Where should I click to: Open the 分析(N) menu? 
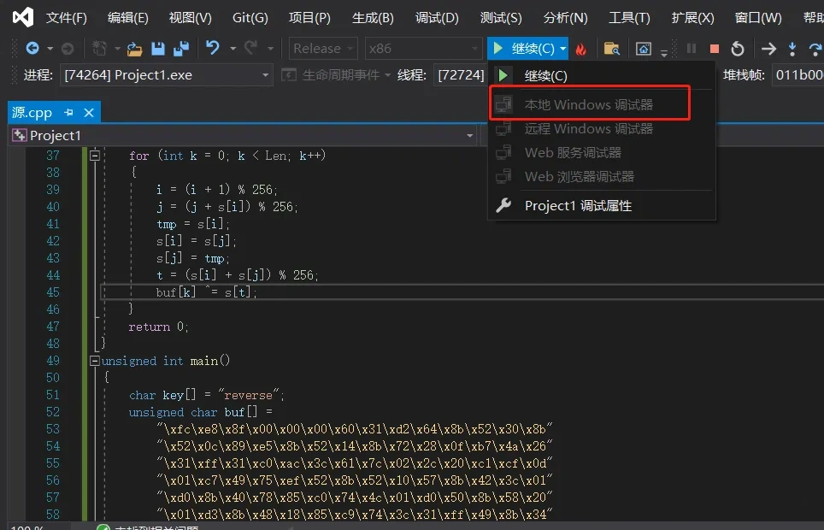pos(566,18)
